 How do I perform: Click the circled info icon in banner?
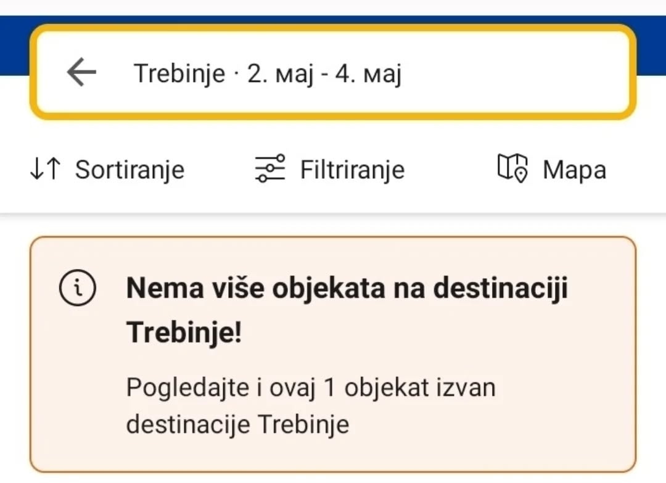(77, 287)
